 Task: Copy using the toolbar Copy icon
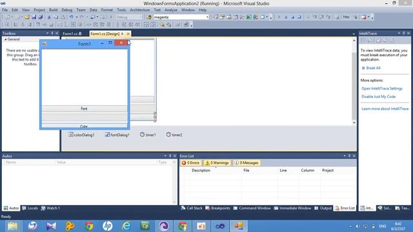coord(56,17)
